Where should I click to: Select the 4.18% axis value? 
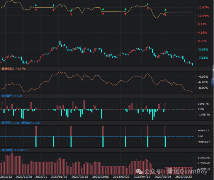[x=202, y=32]
